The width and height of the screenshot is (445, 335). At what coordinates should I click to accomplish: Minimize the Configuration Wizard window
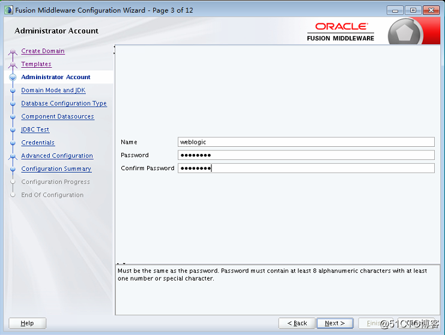coord(395,10)
